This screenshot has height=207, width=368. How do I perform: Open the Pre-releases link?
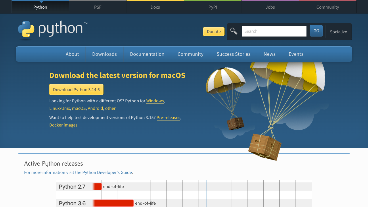click(x=168, y=118)
